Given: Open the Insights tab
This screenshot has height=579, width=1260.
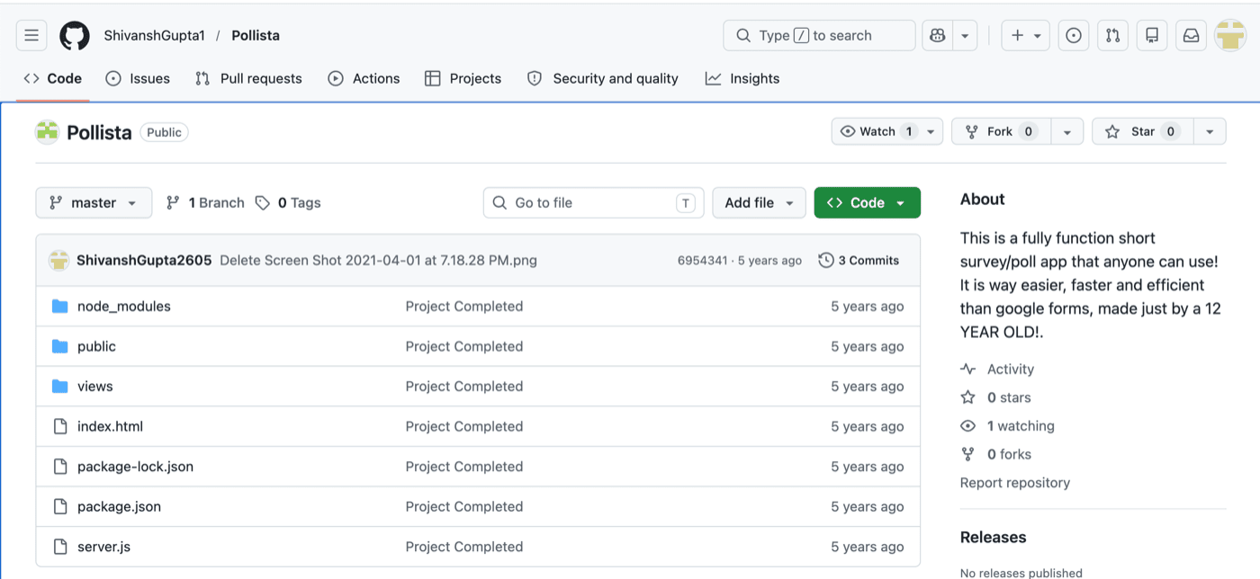Looking at the screenshot, I should point(742,78).
